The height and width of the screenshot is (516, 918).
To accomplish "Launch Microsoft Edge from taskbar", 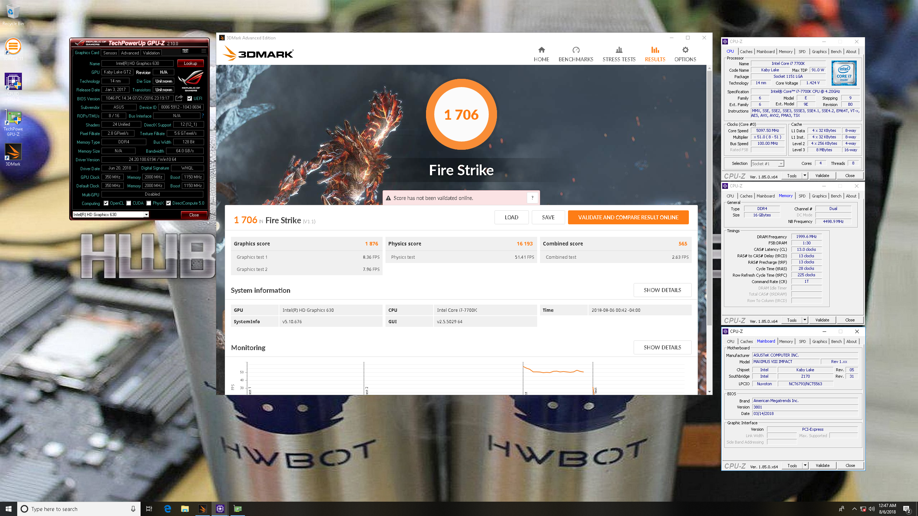I will [167, 509].
